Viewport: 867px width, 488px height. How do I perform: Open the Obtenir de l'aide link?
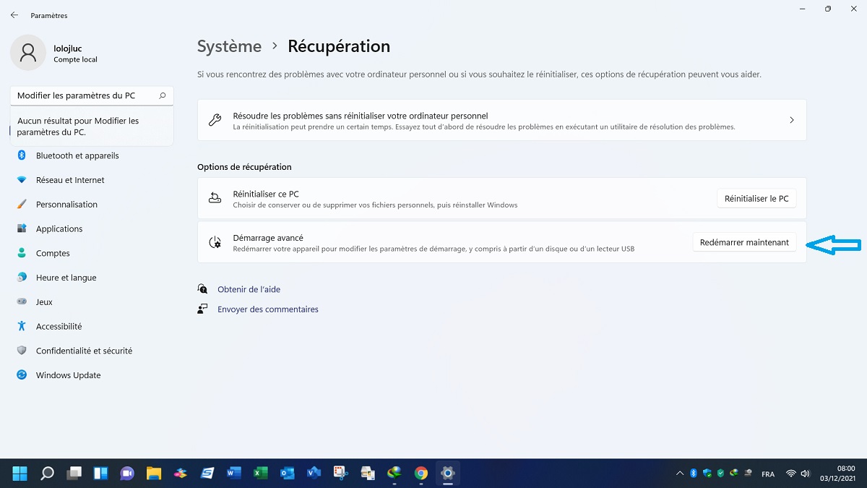point(249,289)
